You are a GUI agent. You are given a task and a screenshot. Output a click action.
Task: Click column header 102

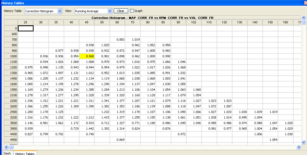tap(194, 22)
